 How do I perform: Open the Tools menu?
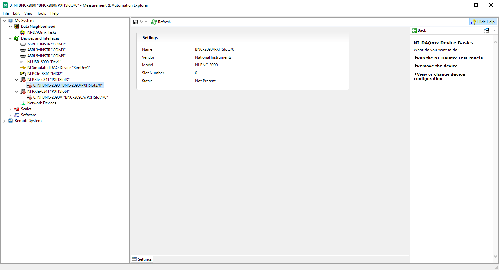coord(41,13)
